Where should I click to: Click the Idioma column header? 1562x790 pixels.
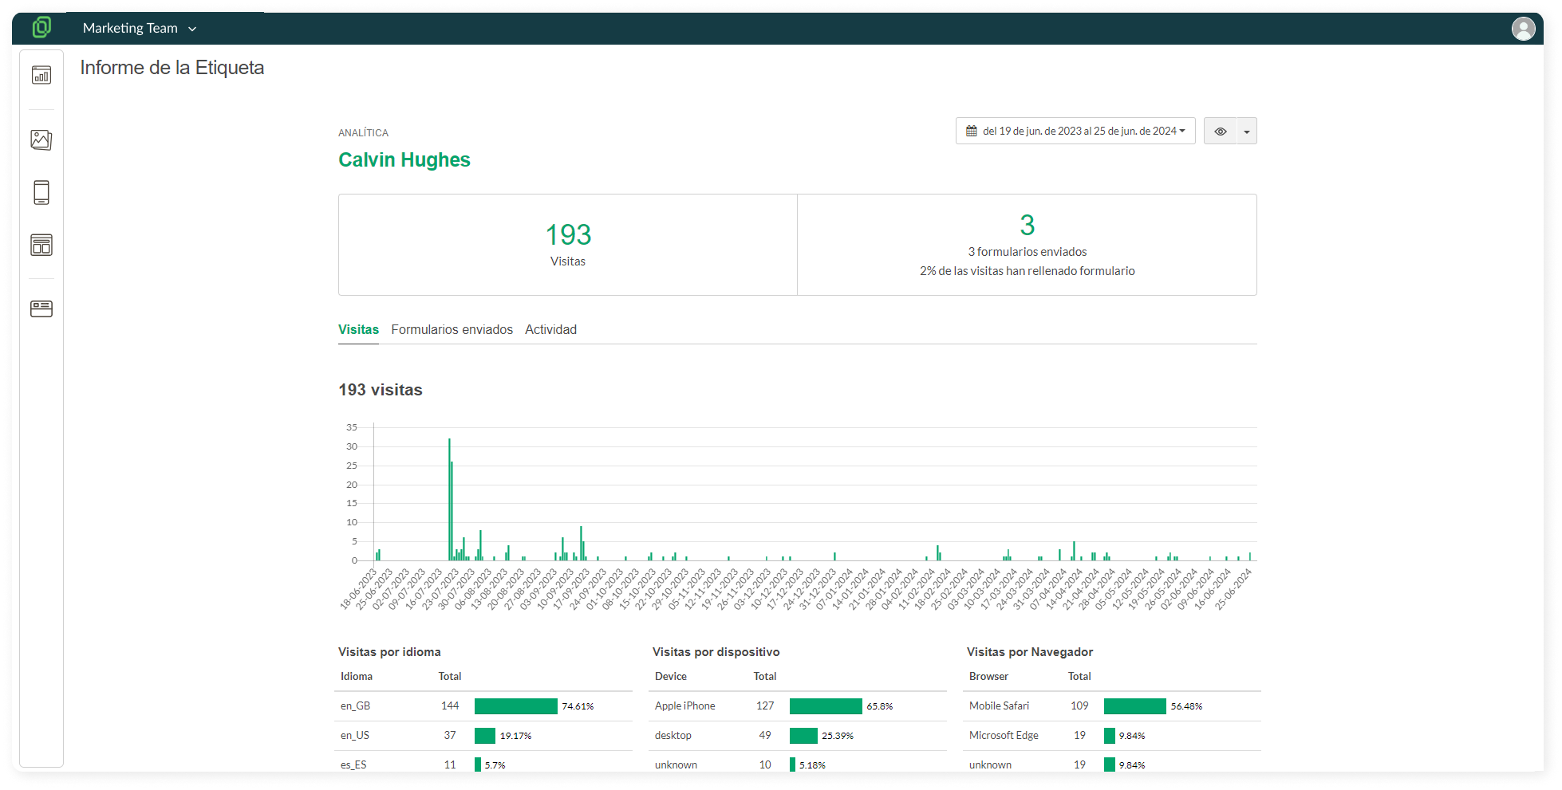[x=357, y=676]
